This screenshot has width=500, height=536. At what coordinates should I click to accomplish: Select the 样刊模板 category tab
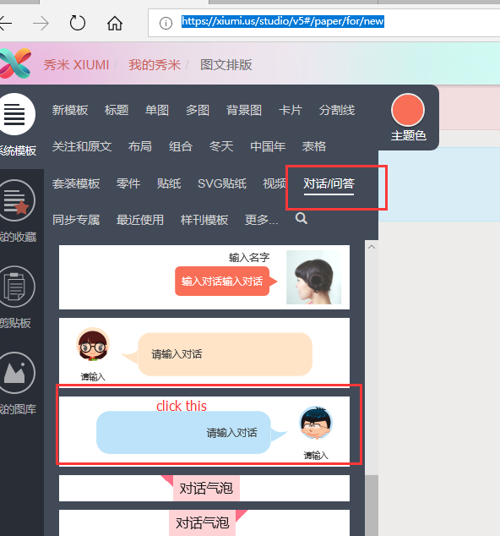204,220
